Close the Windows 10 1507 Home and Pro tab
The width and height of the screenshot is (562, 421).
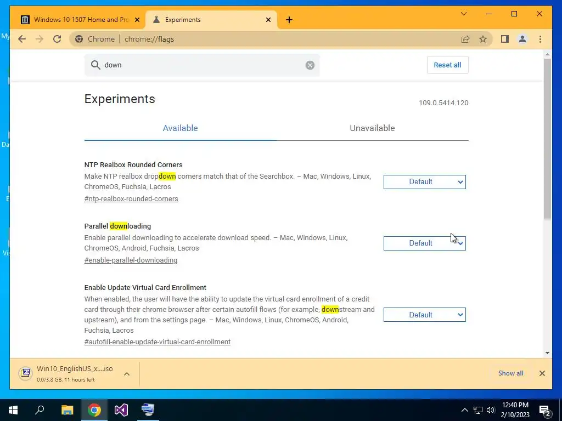pyautogui.click(x=137, y=20)
